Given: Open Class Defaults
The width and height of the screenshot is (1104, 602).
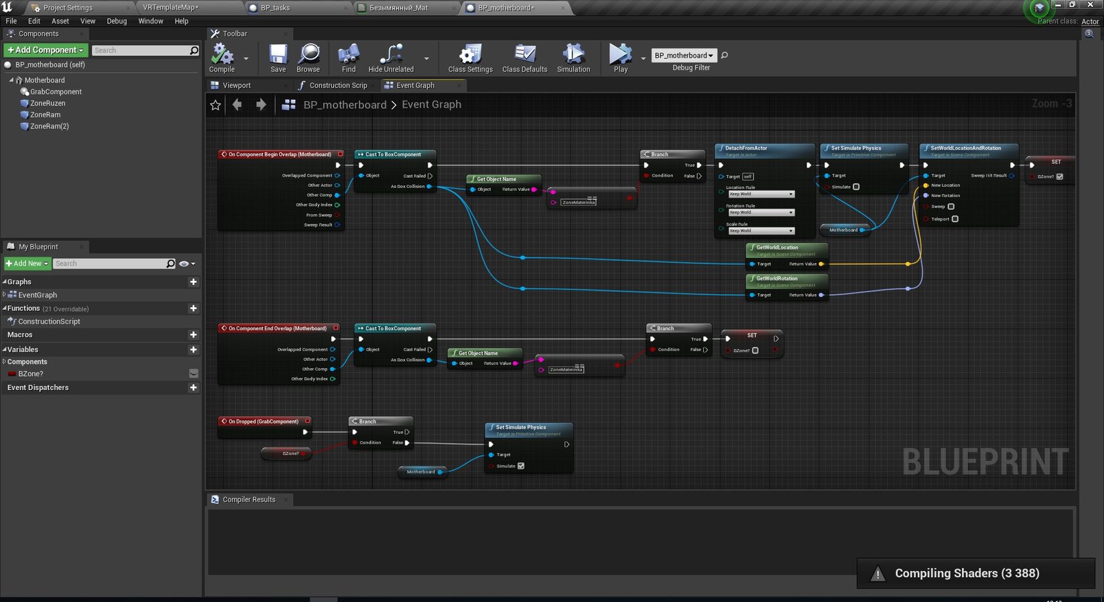Looking at the screenshot, I should tap(524, 57).
